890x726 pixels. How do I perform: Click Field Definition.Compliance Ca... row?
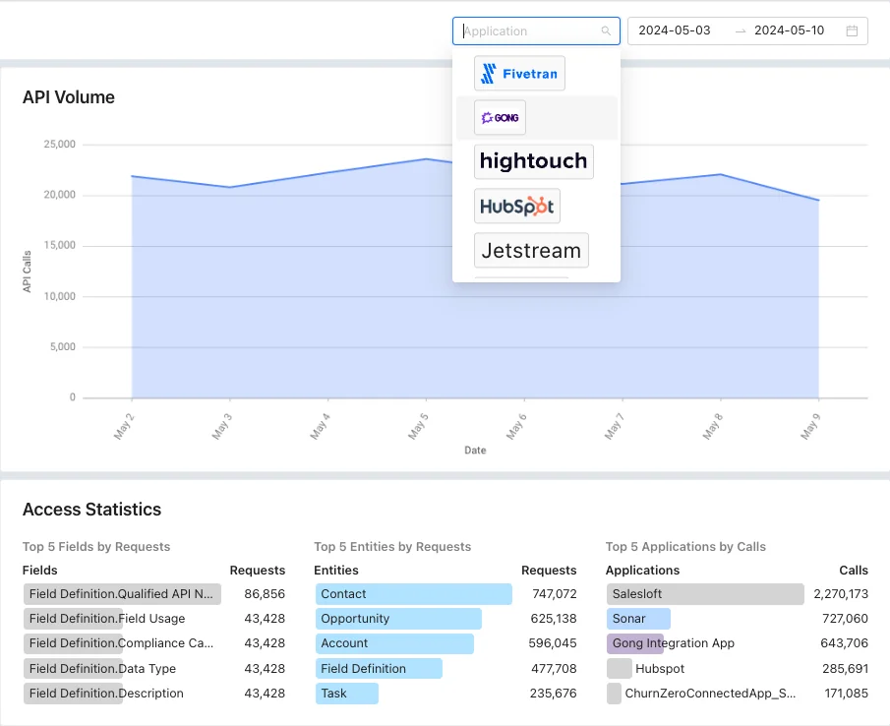click(x=153, y=643)
